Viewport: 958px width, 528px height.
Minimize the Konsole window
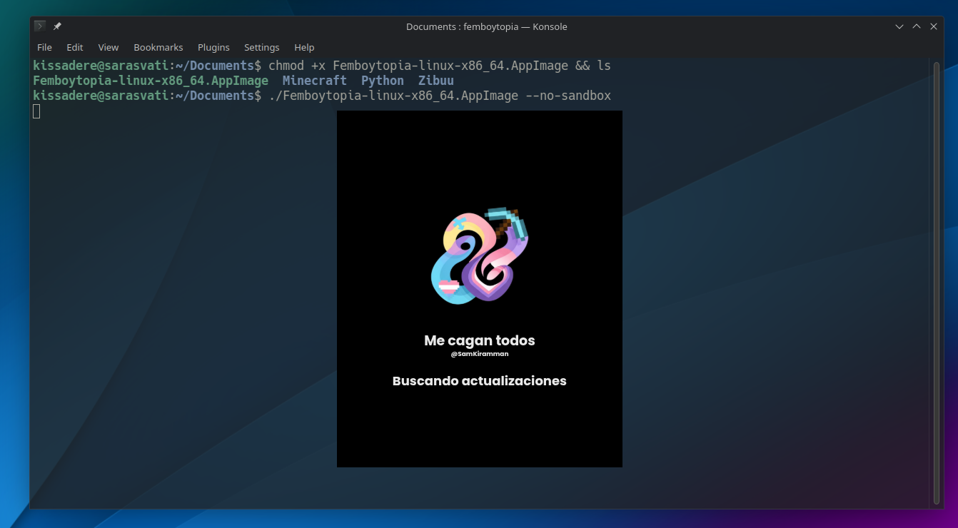point(899,26)
